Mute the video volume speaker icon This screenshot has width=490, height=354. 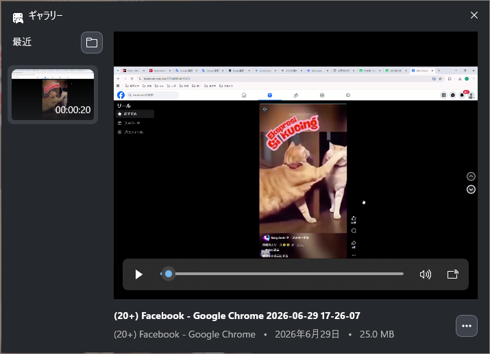[x=426, y=274]
